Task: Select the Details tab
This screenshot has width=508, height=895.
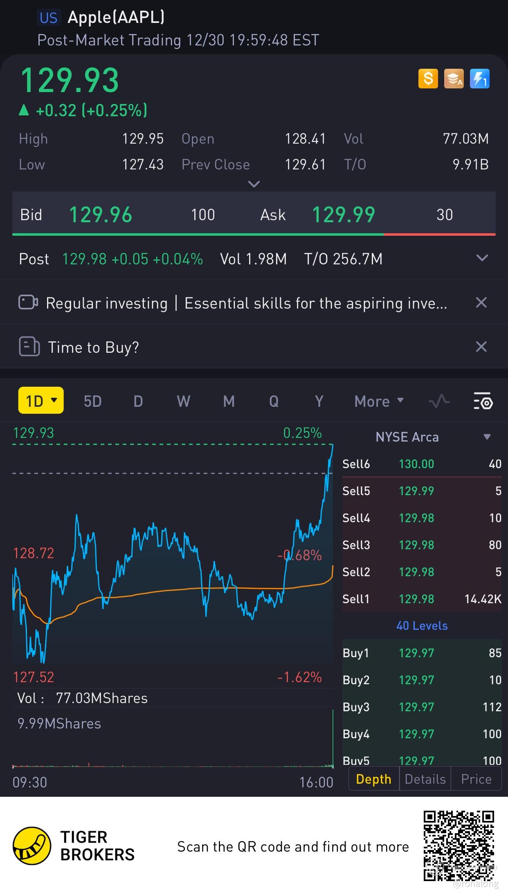Action: 425,779
